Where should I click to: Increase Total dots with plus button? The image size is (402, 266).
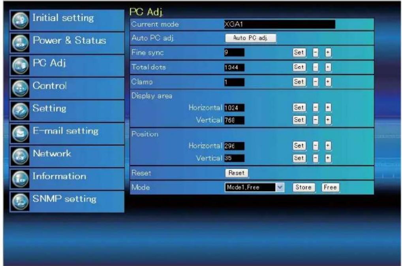click(x=328, y=67)
